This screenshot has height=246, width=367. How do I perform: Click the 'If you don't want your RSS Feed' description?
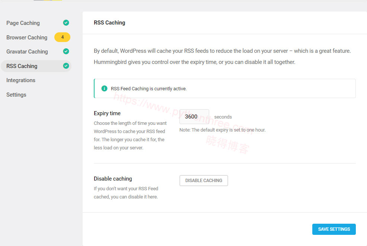tap(126, 193)
